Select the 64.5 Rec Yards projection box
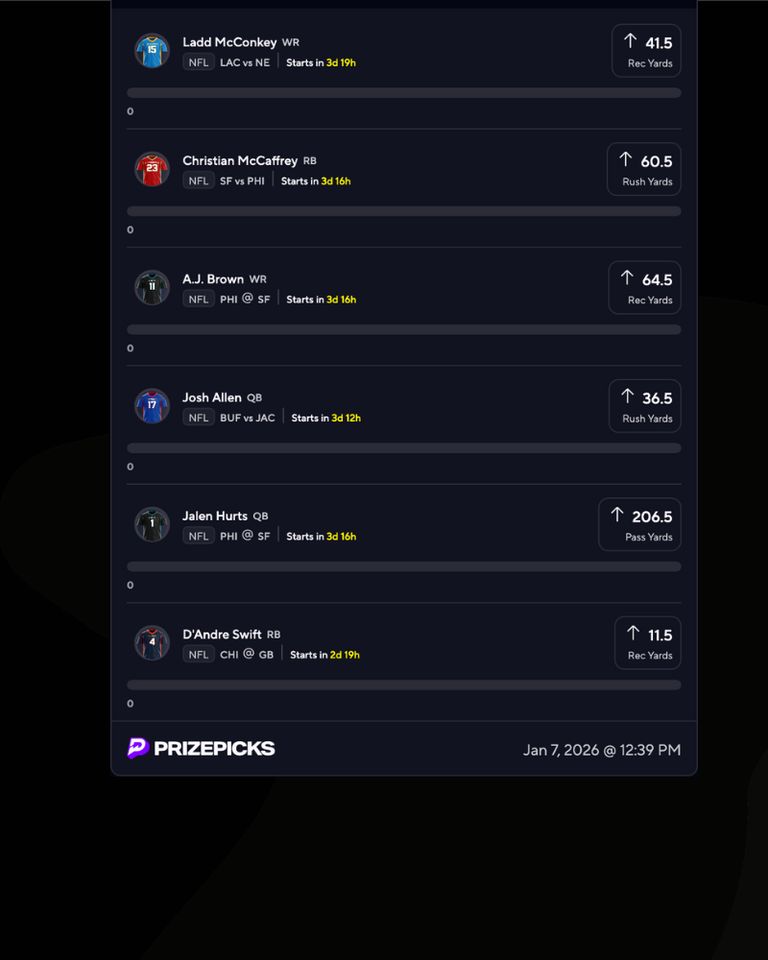Image resolution: width=768 pixels, height=960 pixels. 644,288
